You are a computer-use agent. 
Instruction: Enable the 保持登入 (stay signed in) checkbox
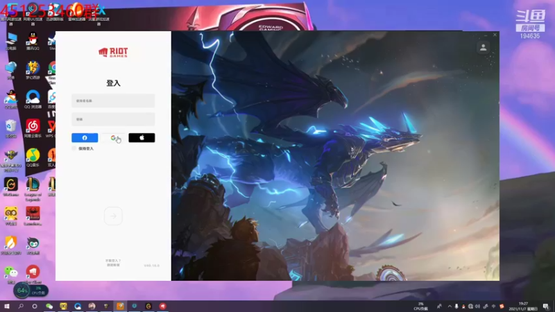pos(74,148)
